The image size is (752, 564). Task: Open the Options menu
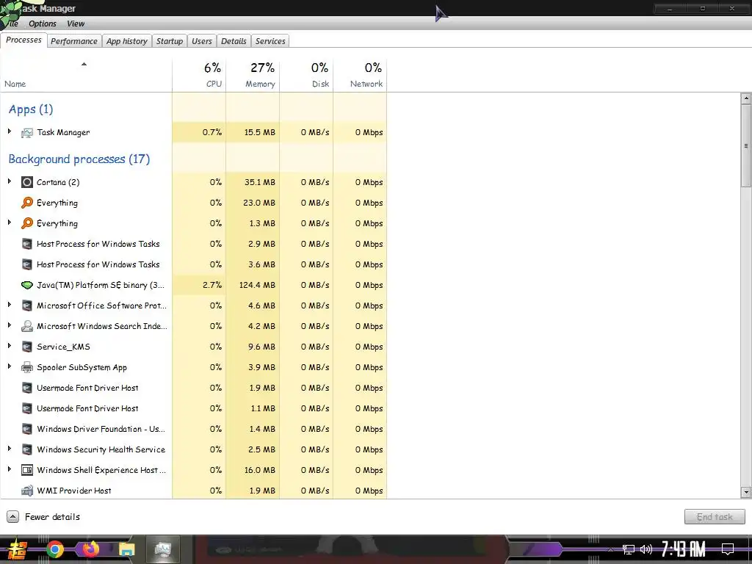[42, 23]
